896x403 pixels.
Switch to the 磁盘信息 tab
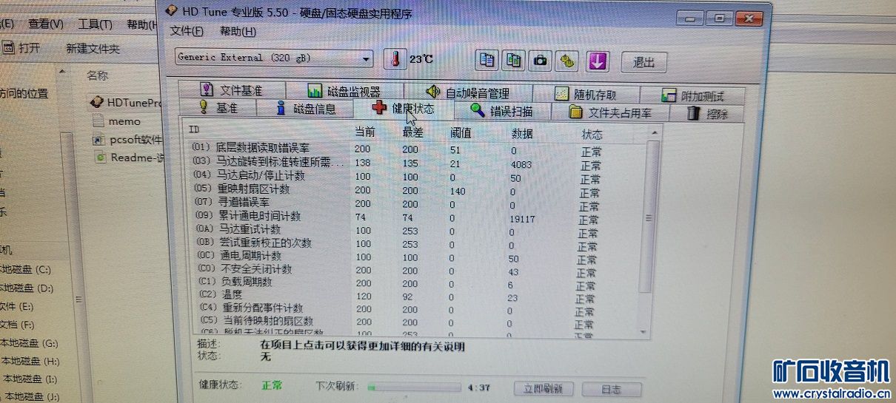click(306, 109)
